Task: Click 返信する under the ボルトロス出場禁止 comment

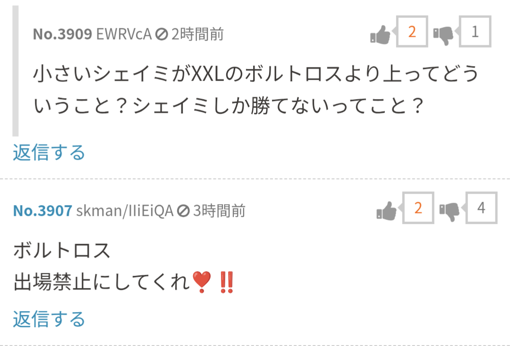Action: click(x=49, y=319)
